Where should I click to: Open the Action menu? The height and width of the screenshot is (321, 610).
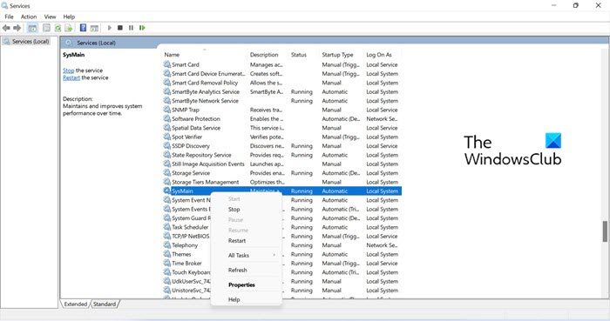point(29,17)
